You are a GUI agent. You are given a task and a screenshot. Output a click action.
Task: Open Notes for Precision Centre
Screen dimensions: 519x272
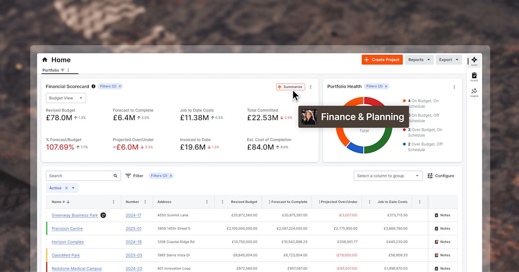[x=442, y=228]
